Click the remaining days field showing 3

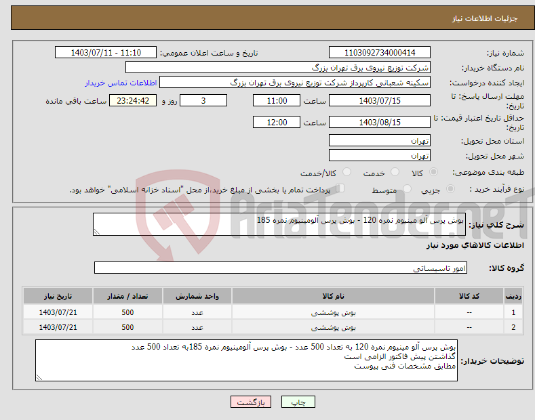coord(203,100)
